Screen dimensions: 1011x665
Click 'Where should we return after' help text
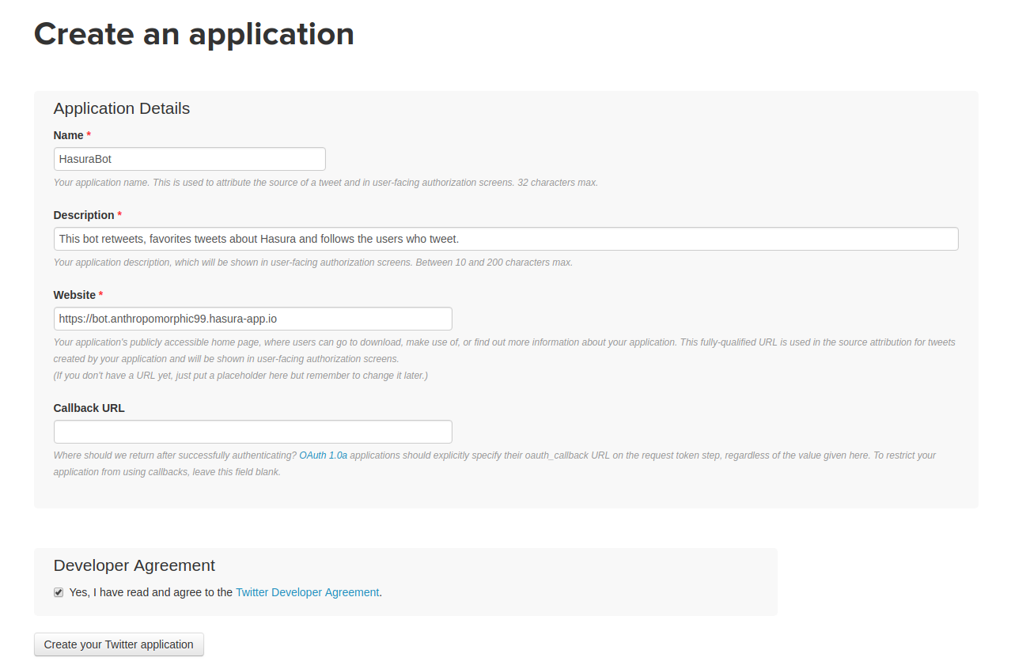(x=175, y=455)
